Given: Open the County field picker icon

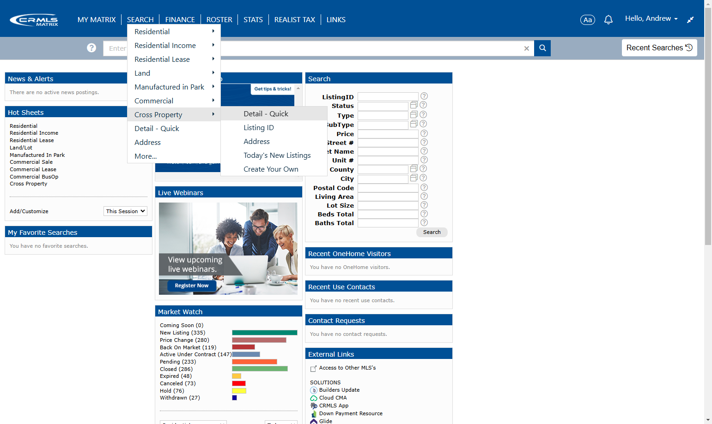Looking at the screenshot, I should (x=414, y=169).
